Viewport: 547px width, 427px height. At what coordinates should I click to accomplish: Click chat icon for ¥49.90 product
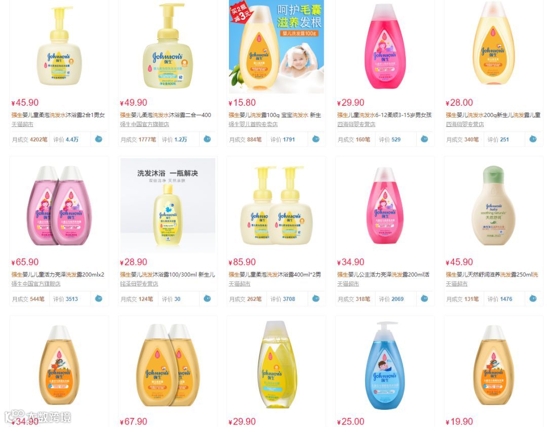tap(207, 139)
